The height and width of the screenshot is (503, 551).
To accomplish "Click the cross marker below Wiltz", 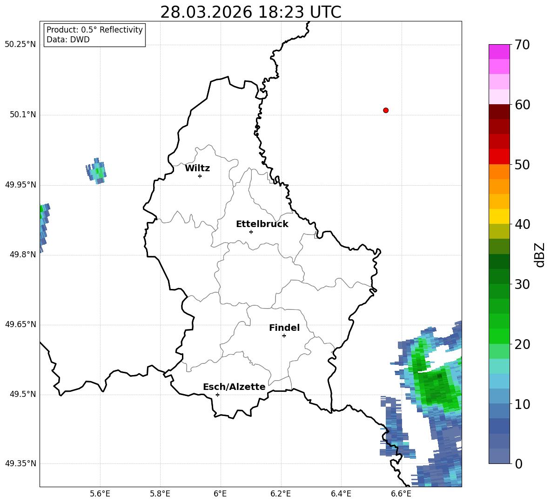I will [x=200, y=176].
